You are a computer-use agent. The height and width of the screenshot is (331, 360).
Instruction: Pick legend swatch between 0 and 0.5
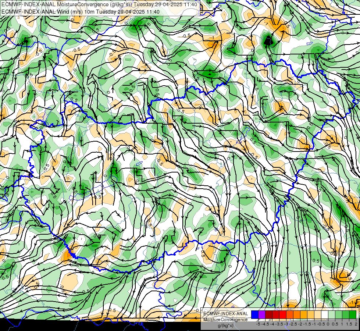coord(332,314)
